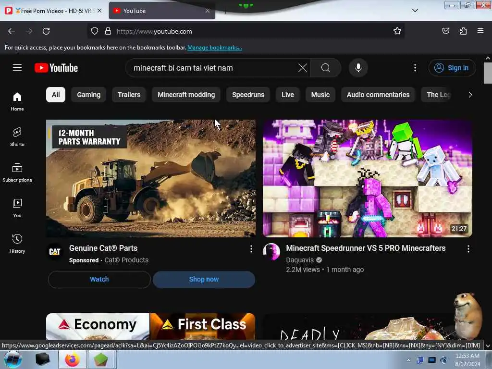Open the Cat wheel loader ad thumbnail
The width and height of the screenshot is (492, 369).
[151, 178]
